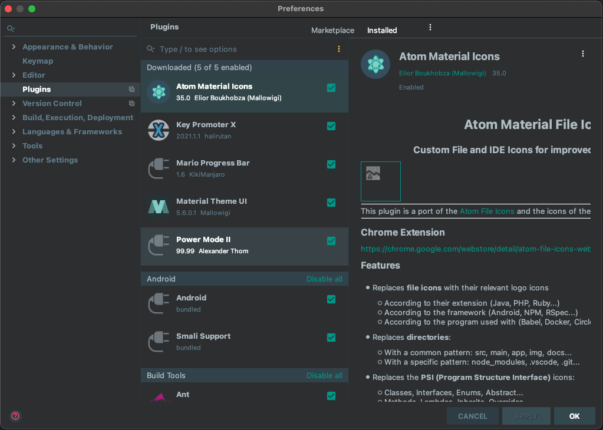Expand Languages & Frameworks node

point(14,132)
